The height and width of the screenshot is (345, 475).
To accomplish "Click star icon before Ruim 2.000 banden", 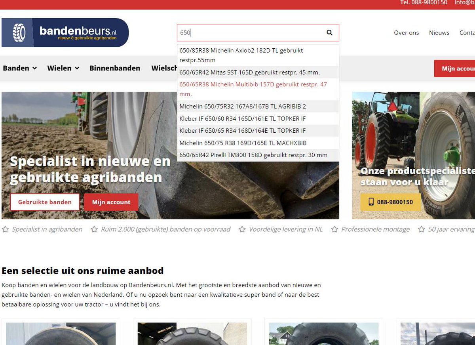I will [94, 229].
